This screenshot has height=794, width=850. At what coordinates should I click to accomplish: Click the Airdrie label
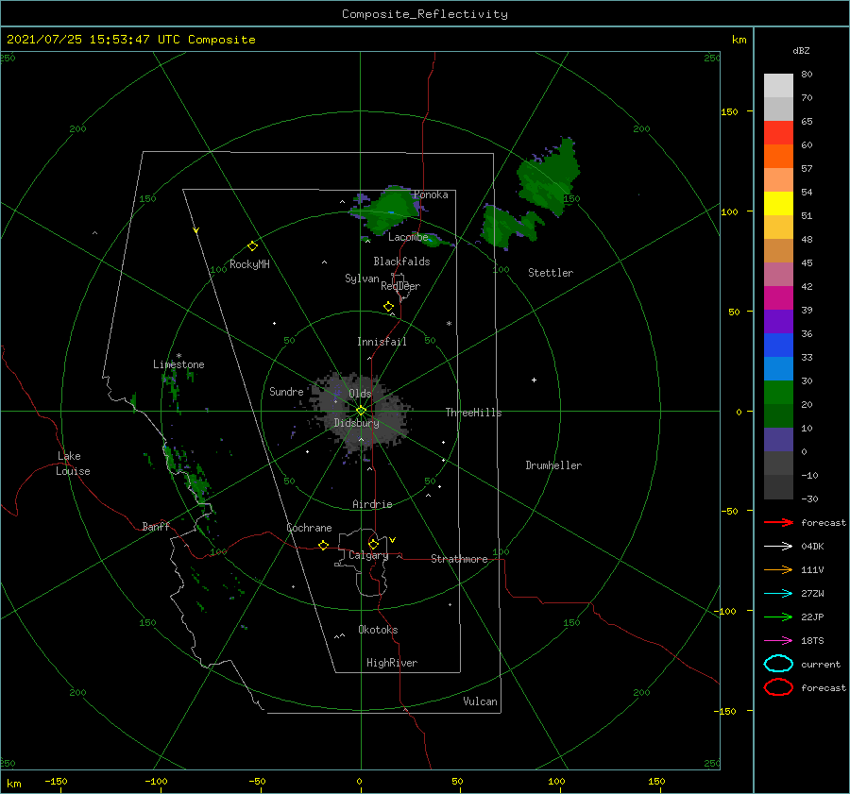click(372, 504)
